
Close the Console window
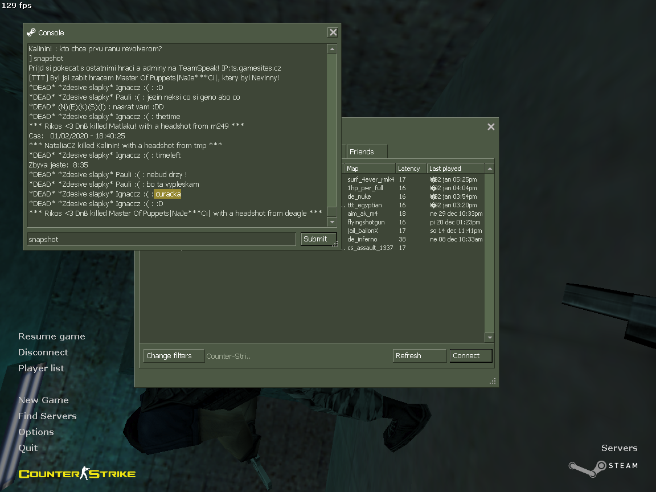tap(333, 32)
